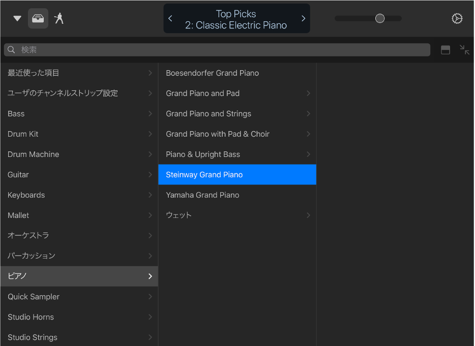Select the Keyboards category

pyautogui.click(x=79, y=195)
